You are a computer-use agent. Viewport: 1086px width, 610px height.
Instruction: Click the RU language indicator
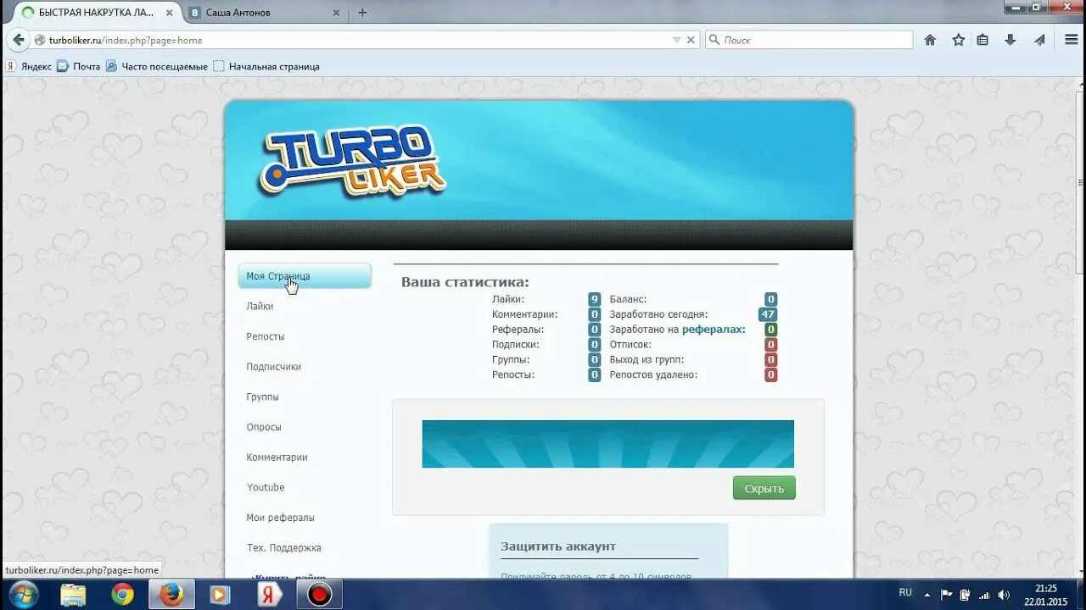click(x=905, y=592)
